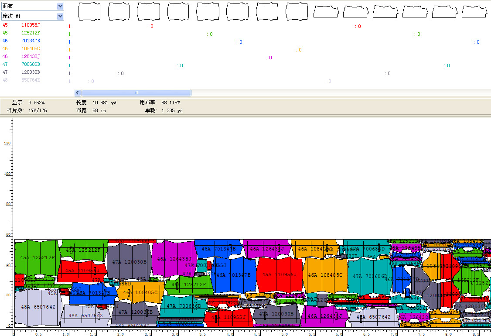Pick the large red 45A 110955J marker piece

(279, 275)
